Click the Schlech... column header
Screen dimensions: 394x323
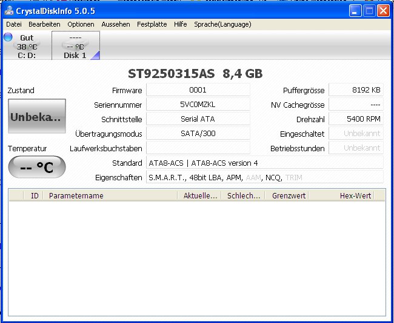point(243,195)
